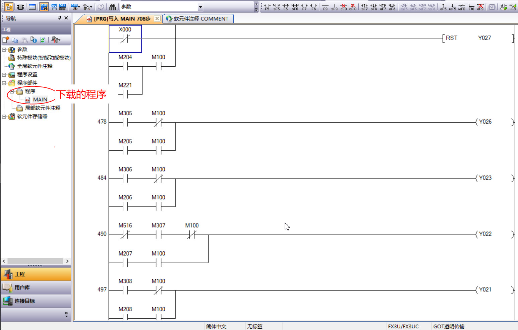Click the new data icon in project panel
The height and width of the screenshot is (330, 518).
point(6,40)
